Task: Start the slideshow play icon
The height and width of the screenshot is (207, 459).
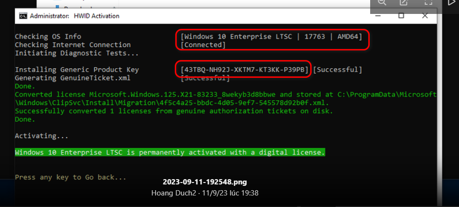Action: pos(452,2)
